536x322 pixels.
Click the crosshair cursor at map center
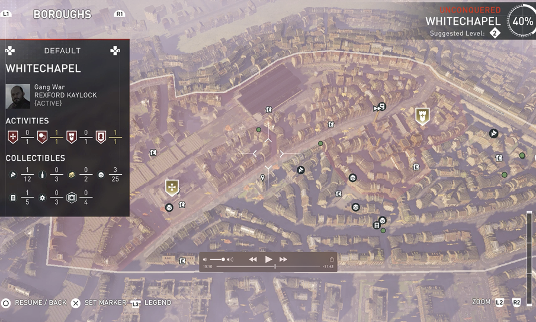[x=268, y=154]
